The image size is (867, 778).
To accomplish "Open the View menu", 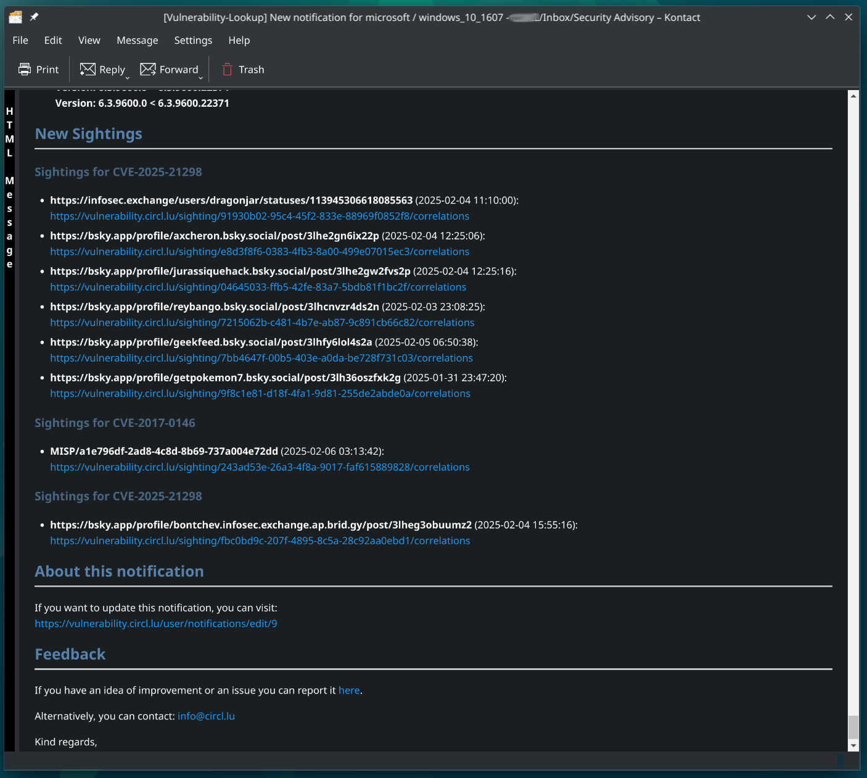I will point(89,40).
